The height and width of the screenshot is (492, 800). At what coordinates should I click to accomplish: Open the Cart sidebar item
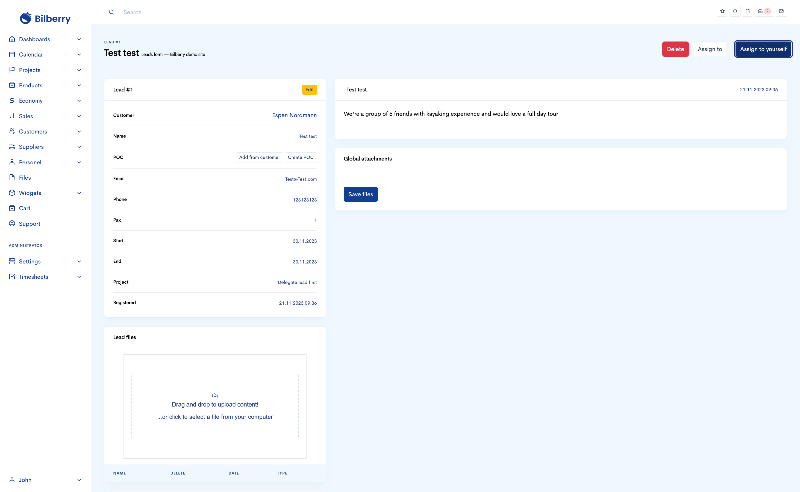[x=24, y=208]
